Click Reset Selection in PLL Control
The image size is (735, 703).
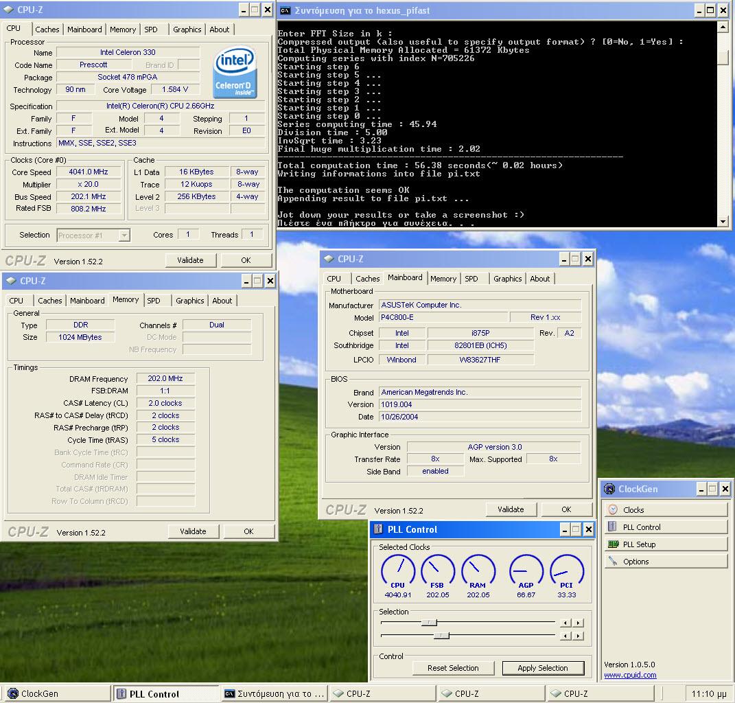click(x=453, y=668)
